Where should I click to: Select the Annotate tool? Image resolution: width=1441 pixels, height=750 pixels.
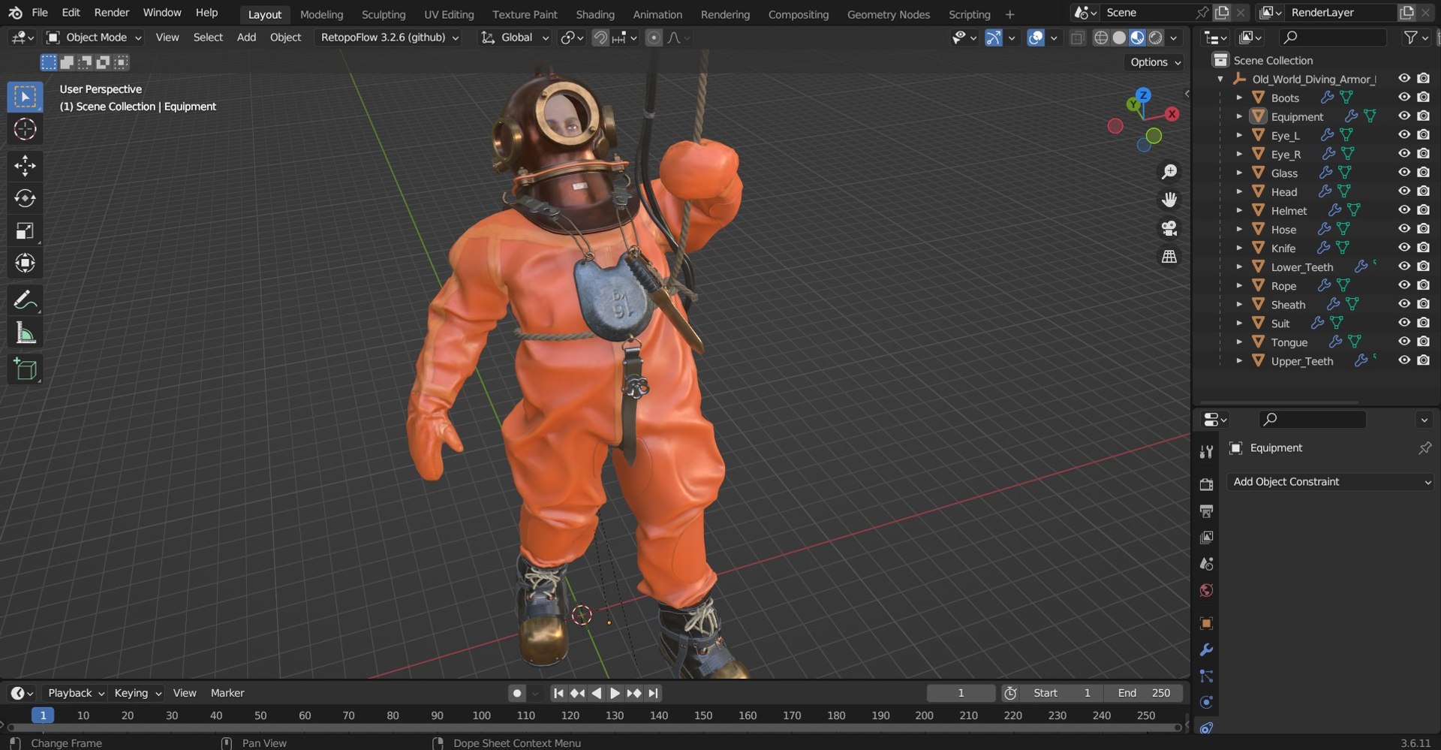coord(25,300)
